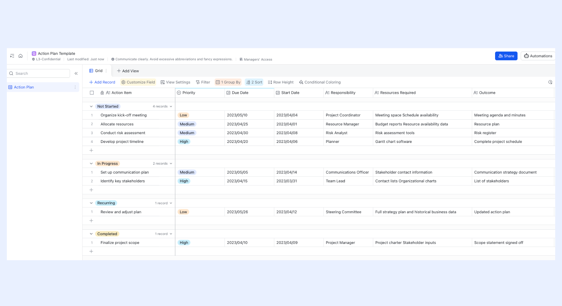The image size is (562, 306).
Task: Open Action Plan table options menu
Action: pos(75,87)
